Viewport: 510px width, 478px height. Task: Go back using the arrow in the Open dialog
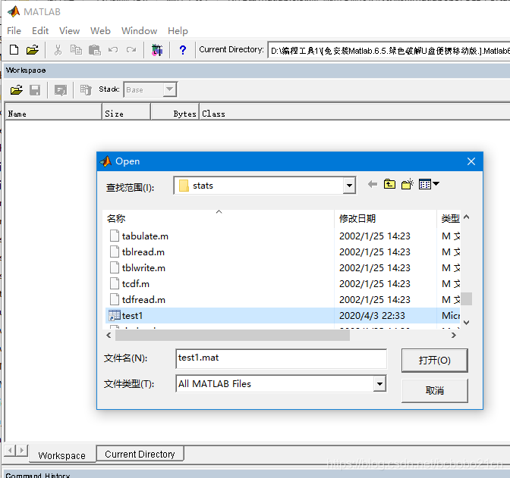pyautogui.click(x=373, y=184)
